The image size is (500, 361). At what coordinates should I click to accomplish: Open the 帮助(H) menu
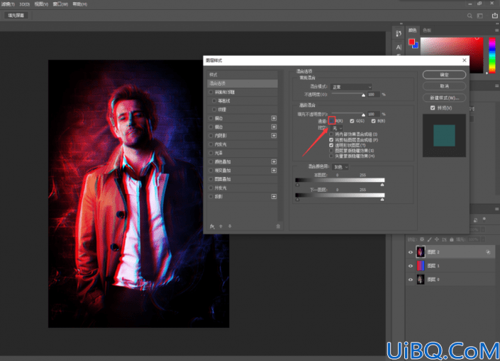tap(79, 4)
